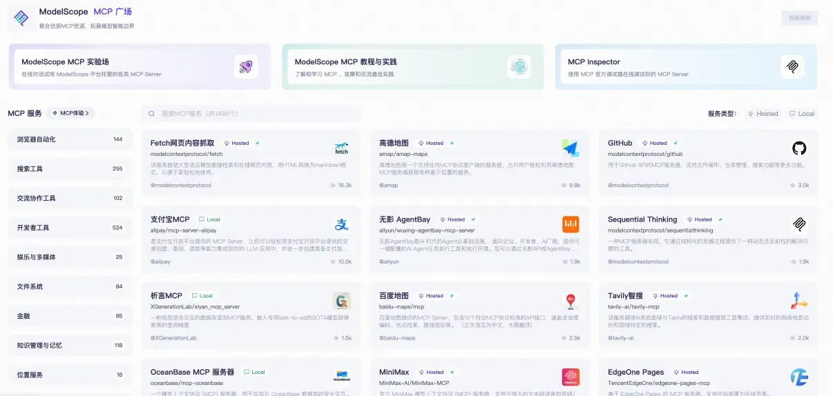833x396 pixels.
Task: Open the ModelScope MCP 实验场 card
Action: click(x=140, y=67)
